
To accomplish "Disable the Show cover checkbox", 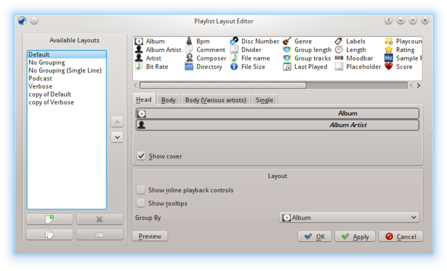I will pos(141,156).
